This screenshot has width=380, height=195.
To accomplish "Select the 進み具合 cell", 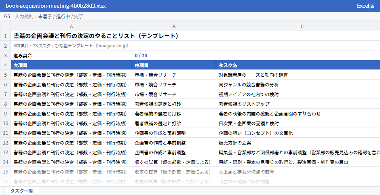I will coord(71,55).
